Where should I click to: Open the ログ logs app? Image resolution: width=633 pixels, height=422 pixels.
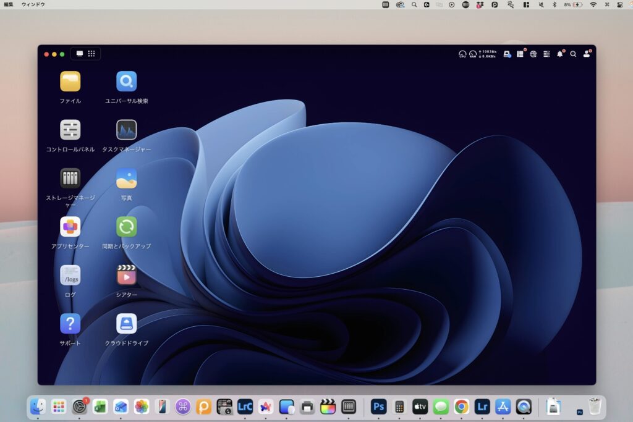[70, 275]
